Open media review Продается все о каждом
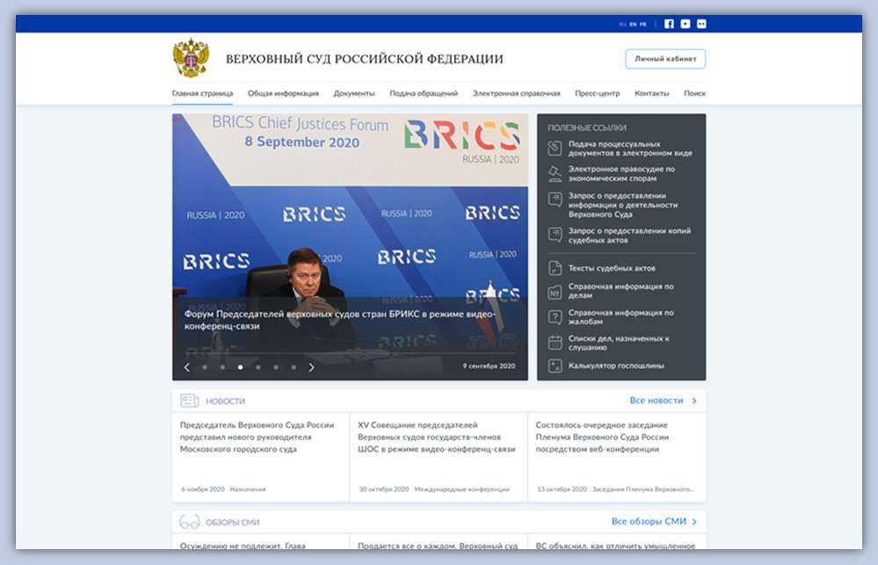The width and height of the screenshot is (878, 565). (x=438, y=546)
